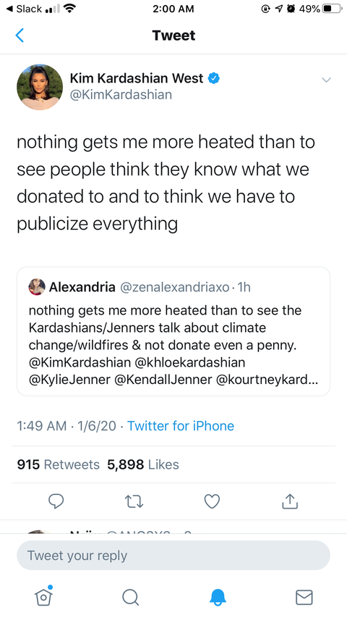Open the Notifications bell tab
The width and height of the screenshot is (347, 618).
(x=218, y=597)
